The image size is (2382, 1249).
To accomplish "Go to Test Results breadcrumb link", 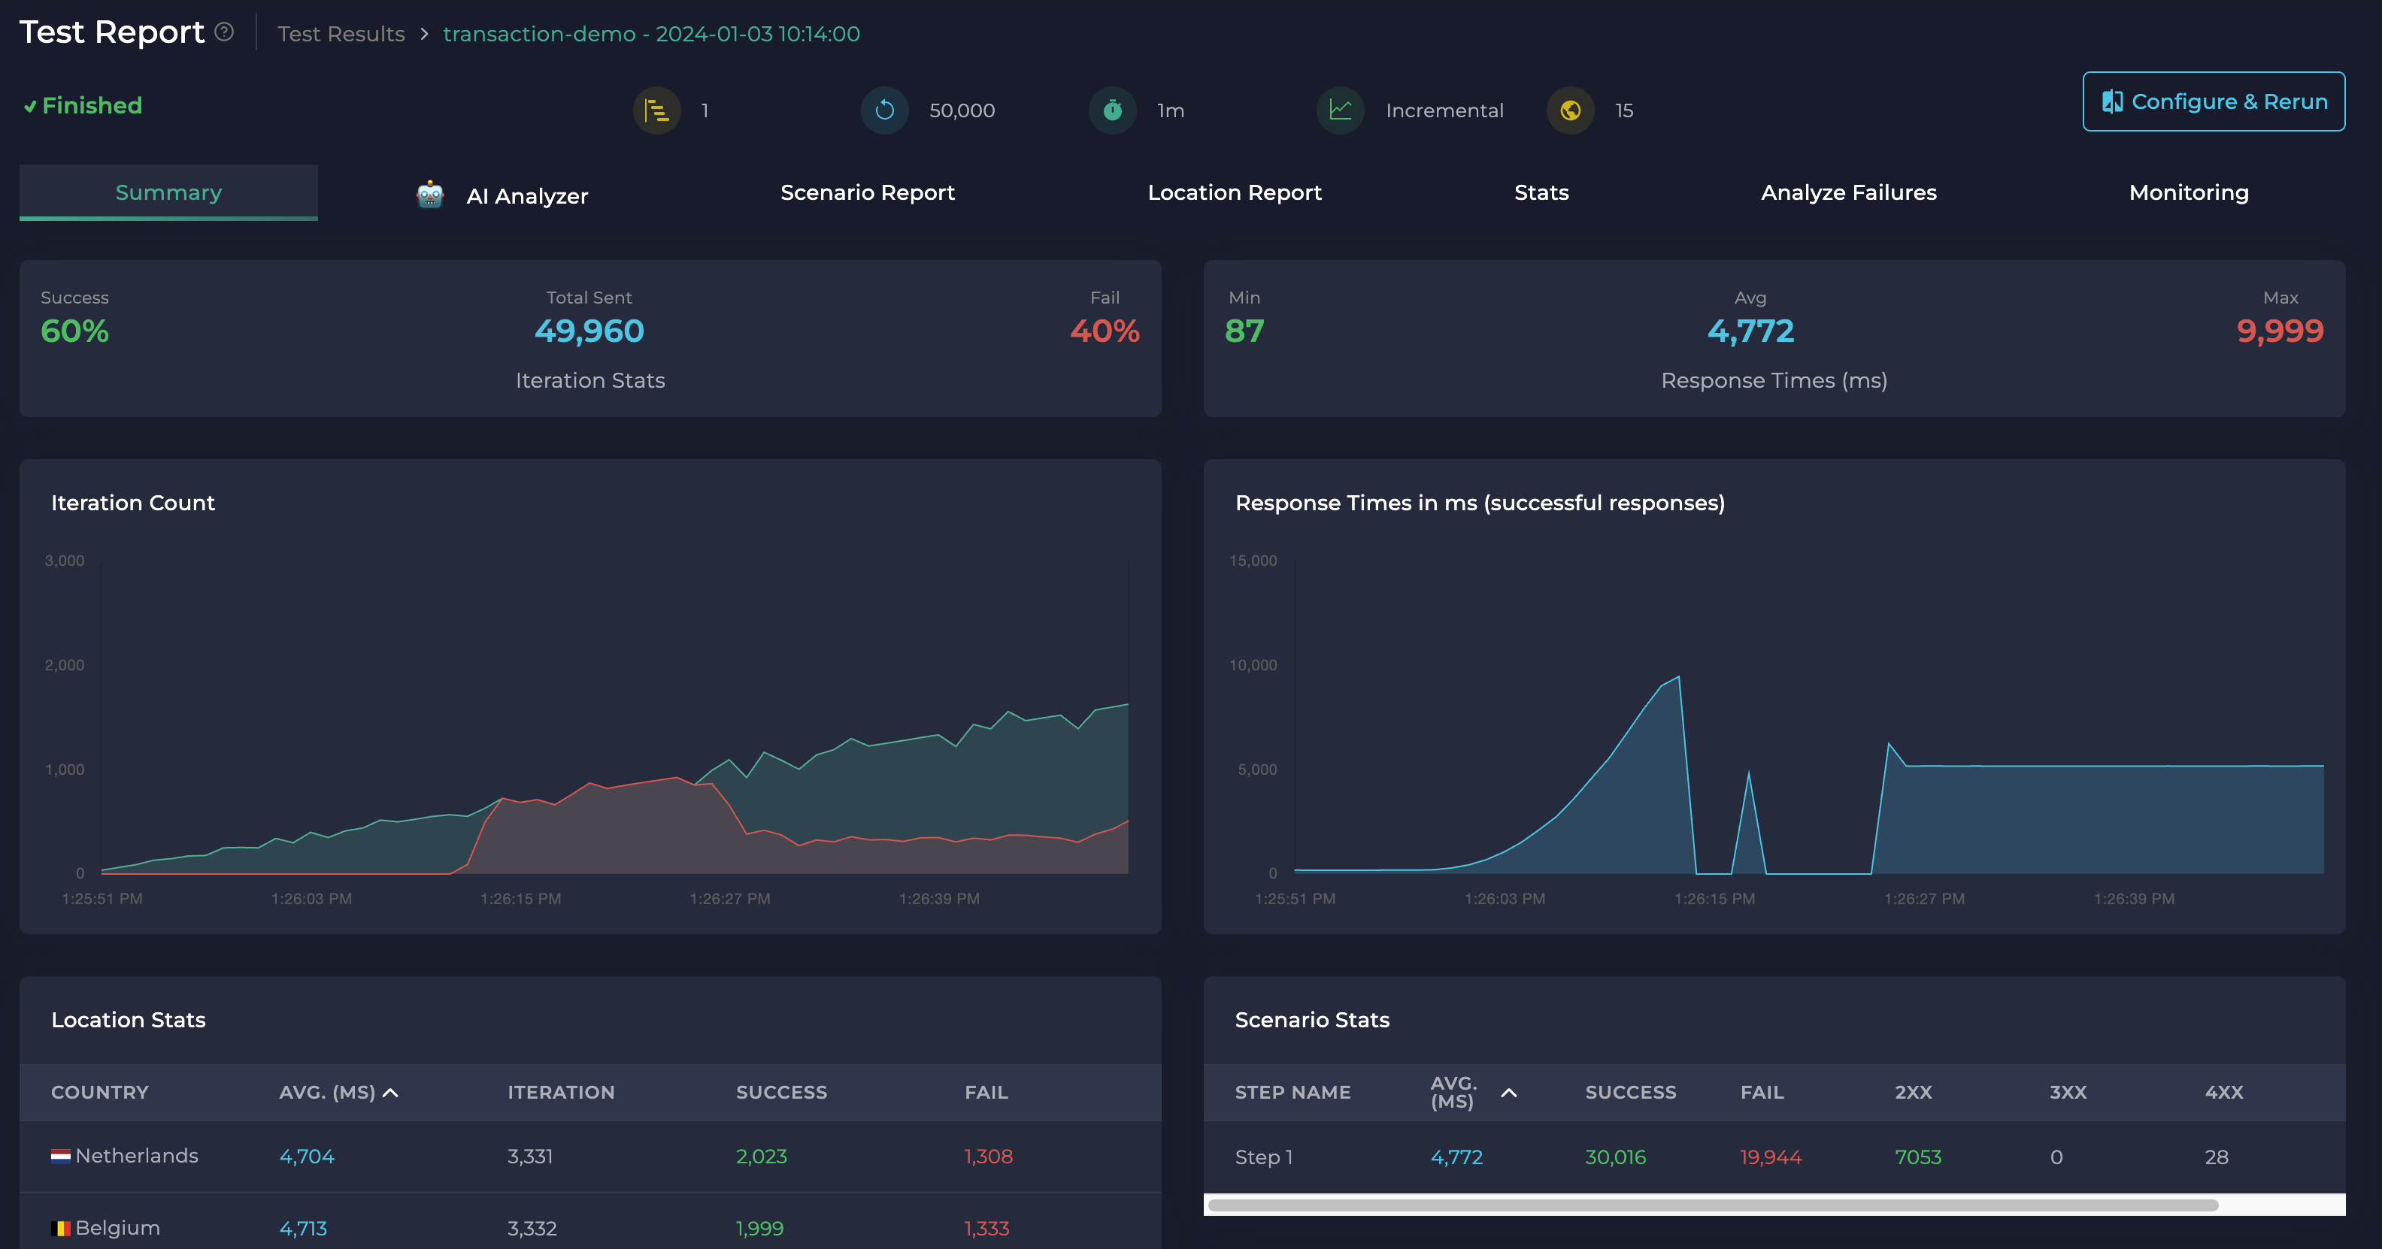I will tap(341, 35).
